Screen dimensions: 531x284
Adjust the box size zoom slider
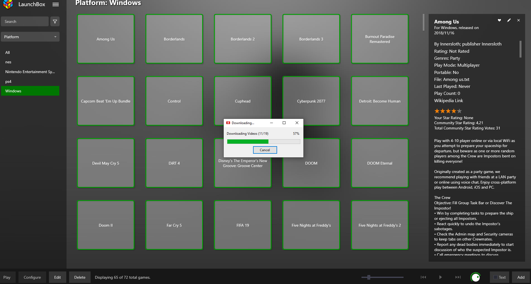[x=369, y=277]
